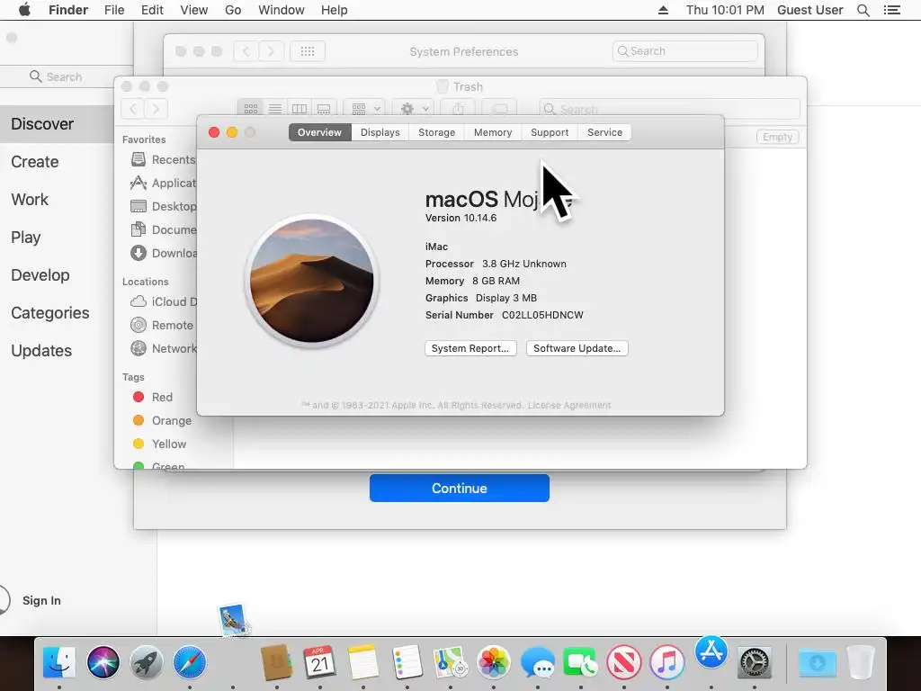Switch to the Service tab

click(x=604, y=132)
